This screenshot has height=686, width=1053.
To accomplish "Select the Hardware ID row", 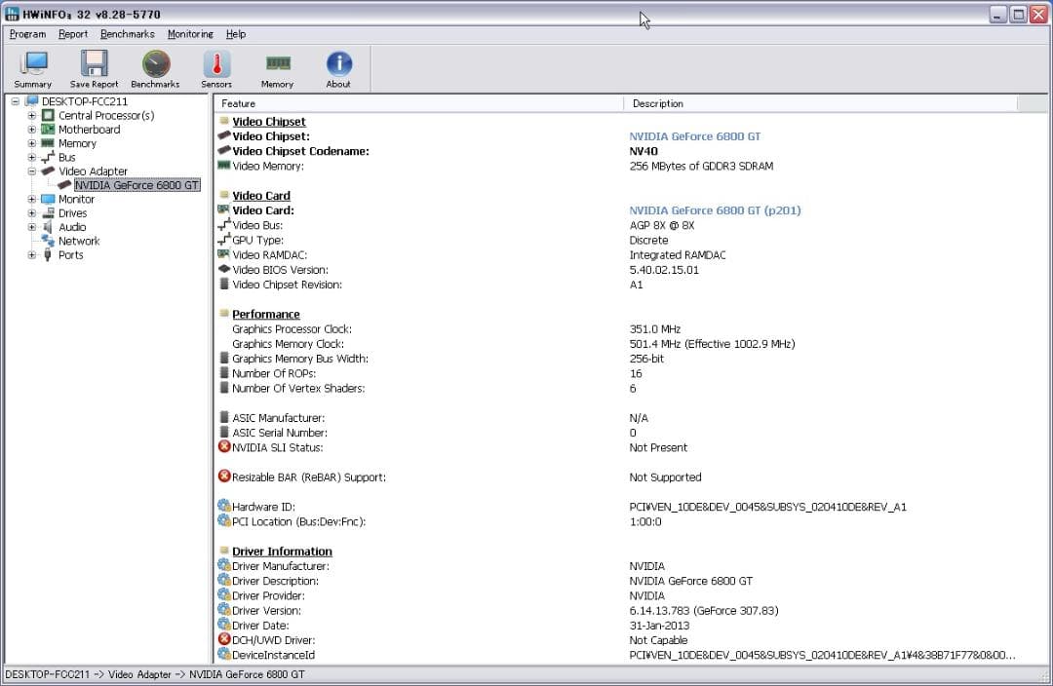I will tap(263, 507).
